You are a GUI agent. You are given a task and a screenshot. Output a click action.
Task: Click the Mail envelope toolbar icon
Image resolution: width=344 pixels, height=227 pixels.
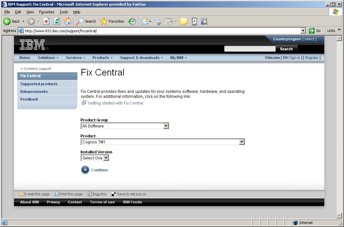[x=145, y=21]
